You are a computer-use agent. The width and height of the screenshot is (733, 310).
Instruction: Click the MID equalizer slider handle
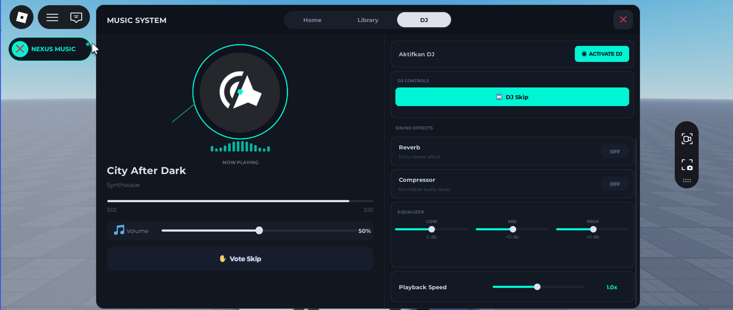click(x=513, y=229)
